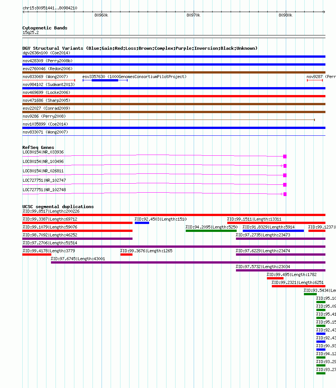
Task: Click the 80970k scale tick label
Action: coord(193,15)
